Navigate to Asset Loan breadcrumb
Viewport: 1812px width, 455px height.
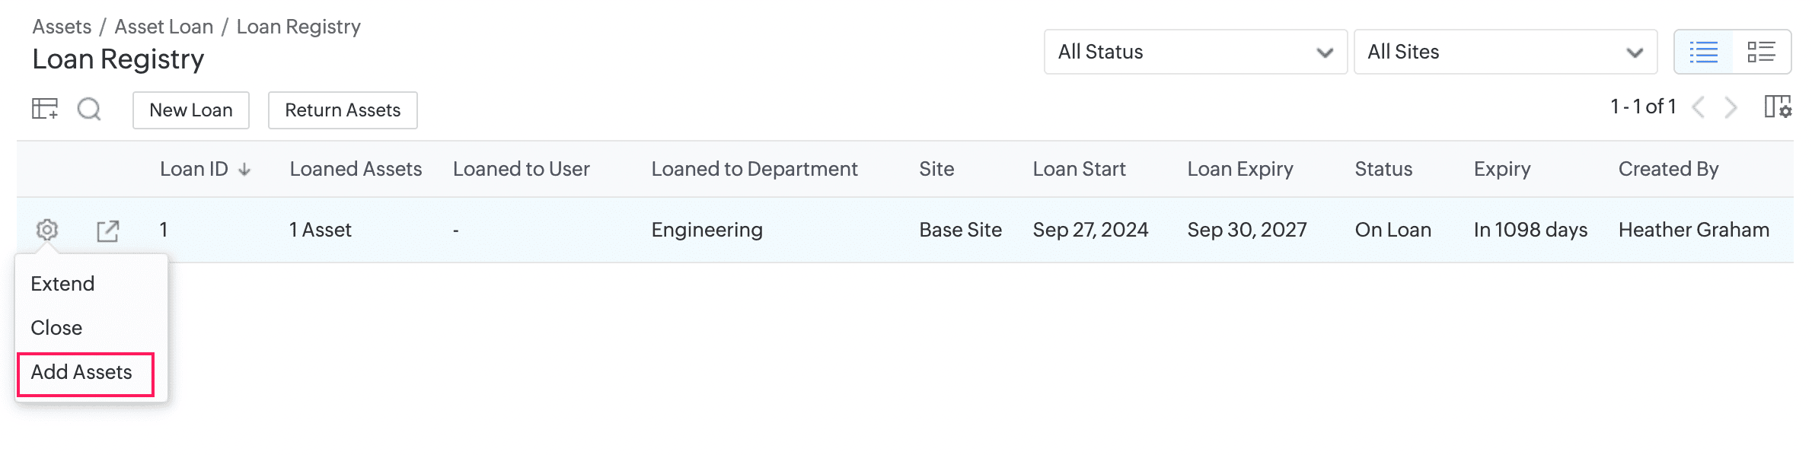(164, 27)
